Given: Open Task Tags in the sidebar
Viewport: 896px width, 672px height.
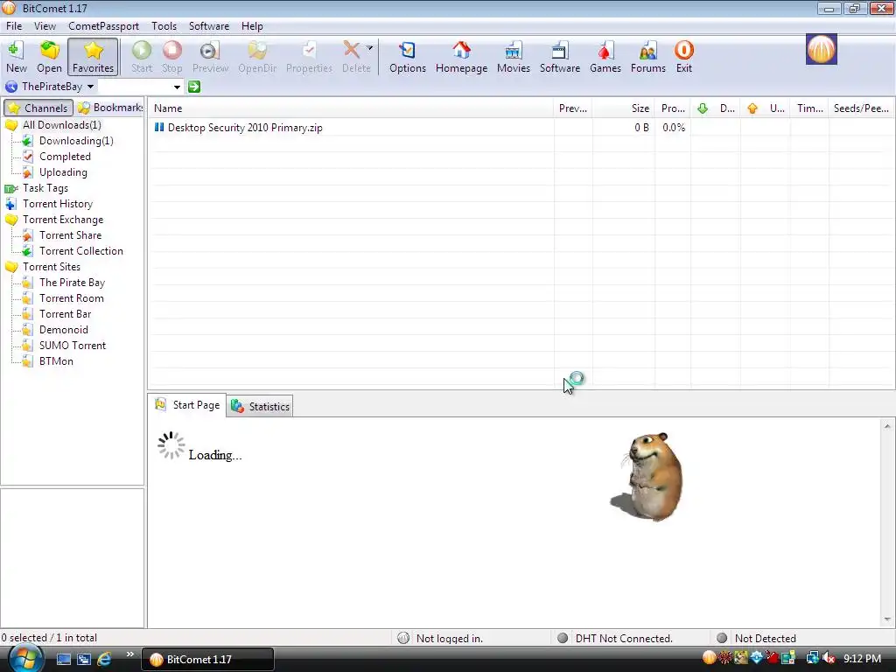Looking at the screenshot, I should coord(45,188).
